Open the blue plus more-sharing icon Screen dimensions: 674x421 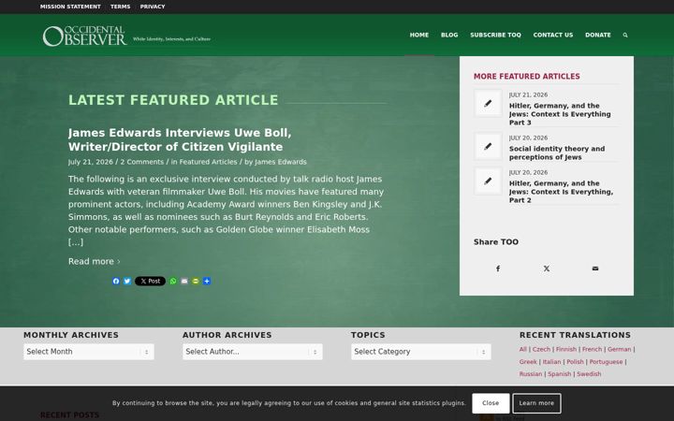[x=207, y=281]
